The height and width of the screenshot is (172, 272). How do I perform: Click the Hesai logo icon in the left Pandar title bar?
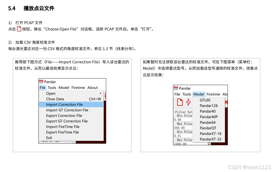click(x=41, y=81)
